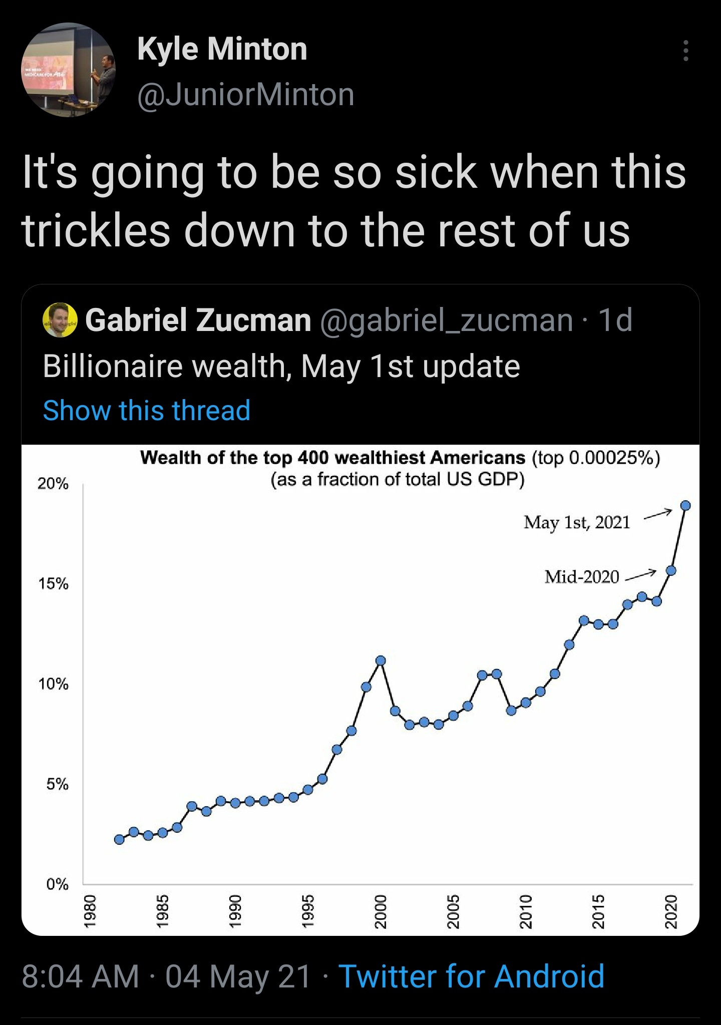
Task: Open the three-dot more options menu
Action: (685, 51)
